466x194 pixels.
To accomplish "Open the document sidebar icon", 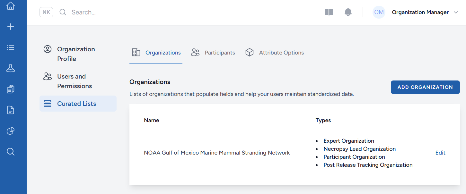I will click(11, 110).
